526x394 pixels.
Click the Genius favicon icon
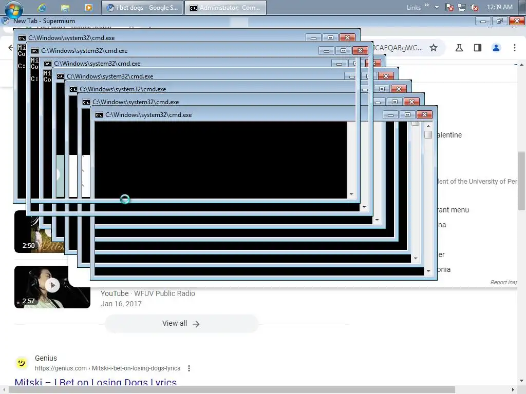click(22, 363)
